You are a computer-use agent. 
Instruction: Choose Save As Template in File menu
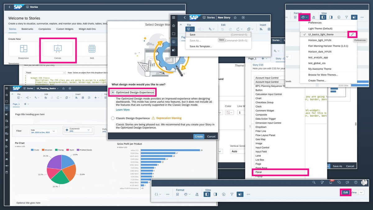point(201,46)
